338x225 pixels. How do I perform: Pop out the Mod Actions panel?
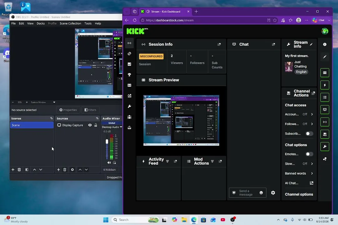tap(220, 161)
